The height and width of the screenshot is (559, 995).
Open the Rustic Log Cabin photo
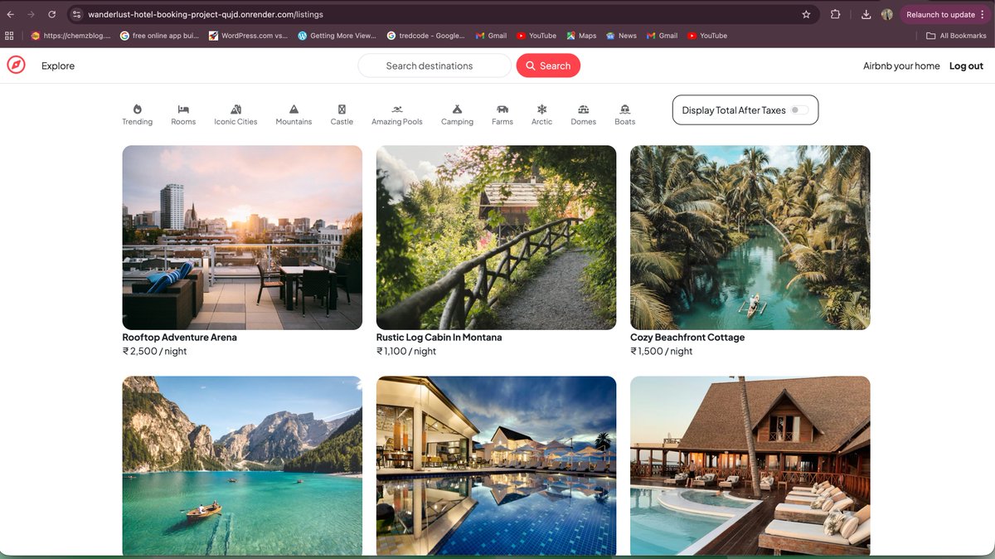pyautogui.click(x=496, y=237)
